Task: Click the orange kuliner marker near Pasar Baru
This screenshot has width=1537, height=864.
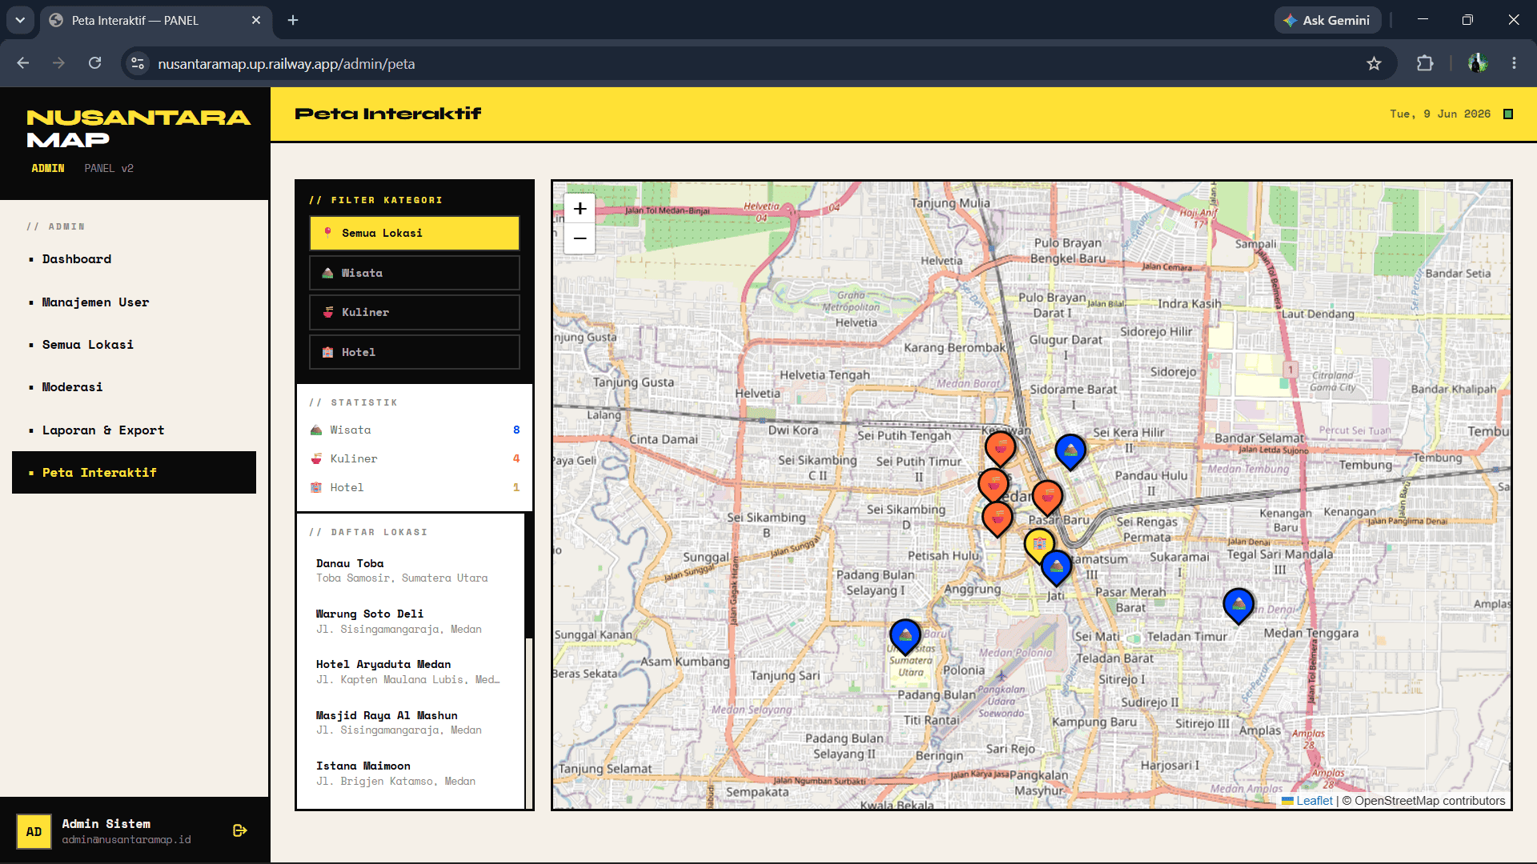Action: [x=1047, y=497]
